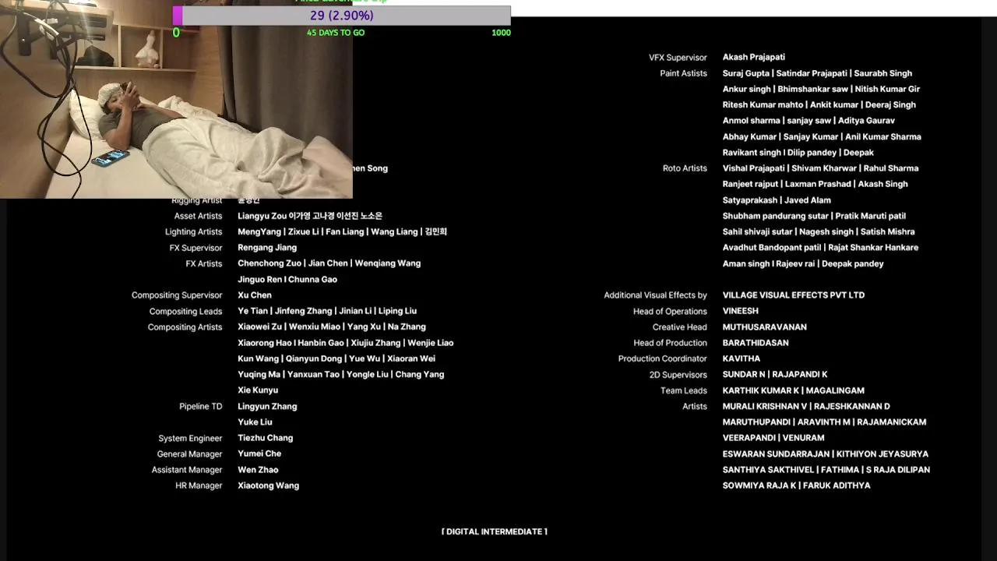Click the 'SANTHIYA SAKTHIVEL | FATHIMA' credit line
Image resolution: width=997 pixels, height=561 pixels.
point(826,470)
